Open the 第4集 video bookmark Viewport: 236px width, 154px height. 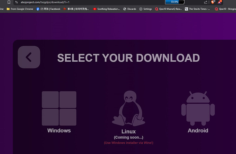76,9
